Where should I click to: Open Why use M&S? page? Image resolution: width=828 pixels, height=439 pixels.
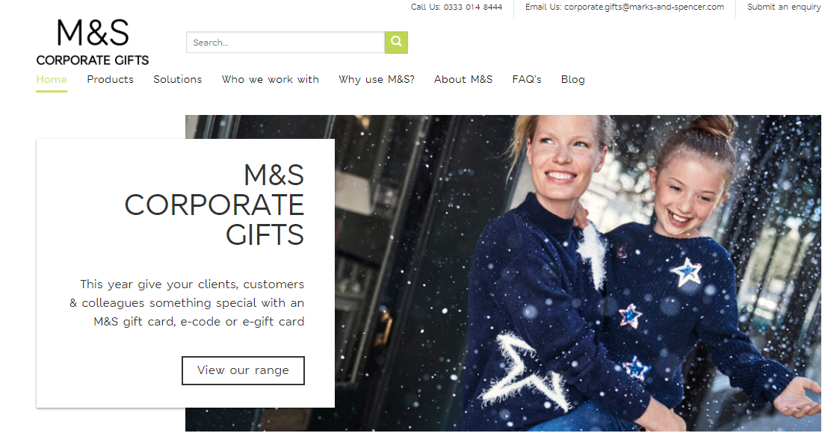click(x=377, y=80)
